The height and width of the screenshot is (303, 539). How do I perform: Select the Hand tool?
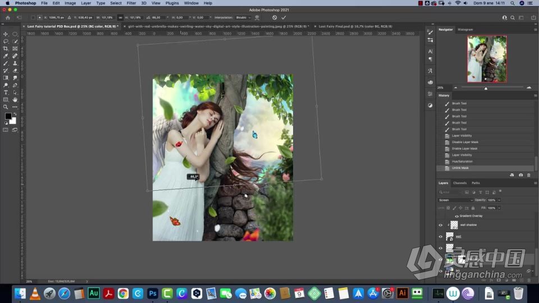coord(15,99)
